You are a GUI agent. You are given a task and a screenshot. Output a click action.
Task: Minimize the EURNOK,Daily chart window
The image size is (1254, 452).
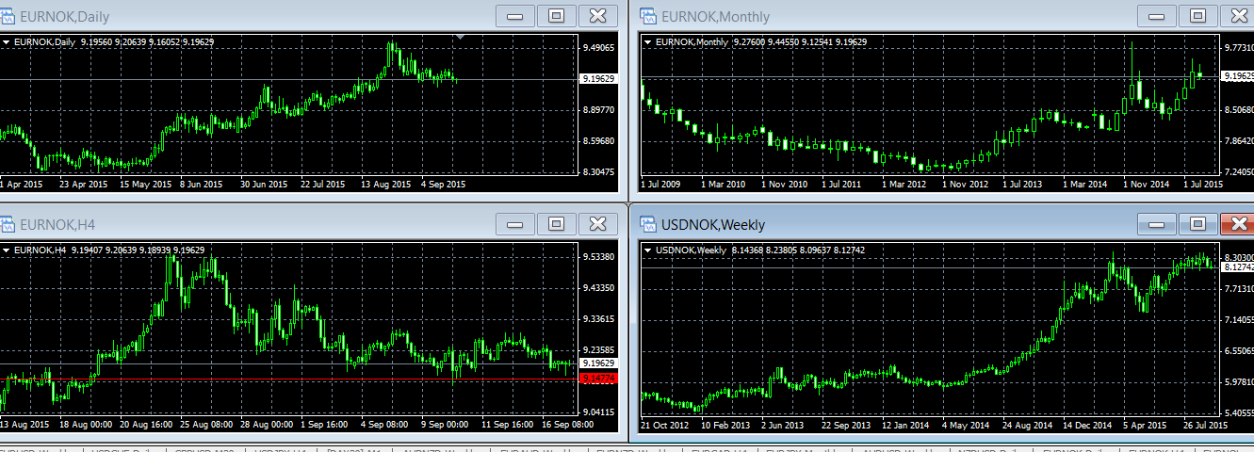point(515,15)
